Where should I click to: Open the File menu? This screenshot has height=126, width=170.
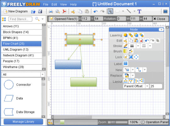[x=46, y=4]
